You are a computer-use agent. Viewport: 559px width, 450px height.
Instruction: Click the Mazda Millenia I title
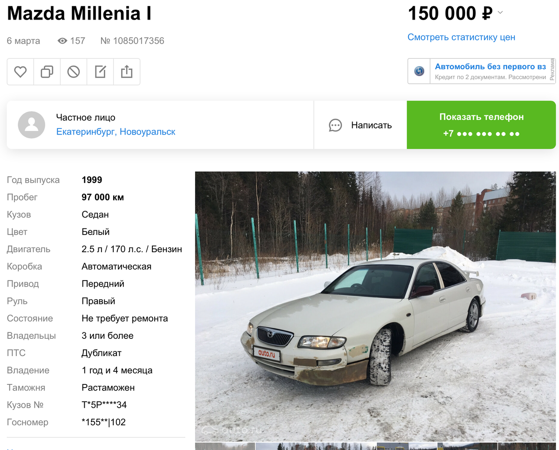pyautogui.click(x=79, y=13)
